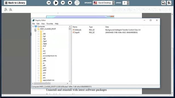Collapse the HKEY_CLASSES_ROOT node arrow
175x98 pixels.
(36, 29)
